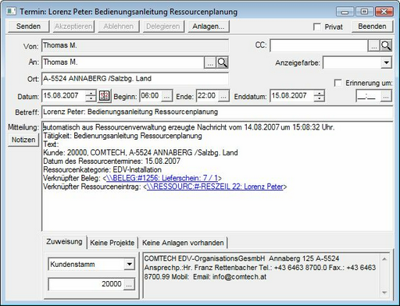The height and width of the screenshot is (306, 400).
Task: Click the Datum field showing 15.08.2007
Action: click(x=64, y=96)
